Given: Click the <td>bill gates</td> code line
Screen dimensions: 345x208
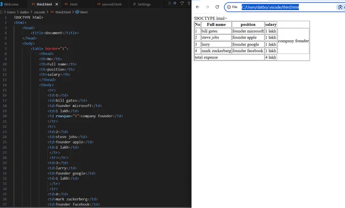Looking at the screenshot, I should [67, 100].
